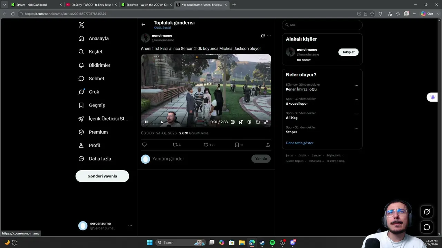Open Anasayfa from the sidebar
442x248 pixels.
coord(94,38)
